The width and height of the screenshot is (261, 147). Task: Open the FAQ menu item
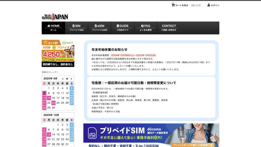tap(146, 28)
